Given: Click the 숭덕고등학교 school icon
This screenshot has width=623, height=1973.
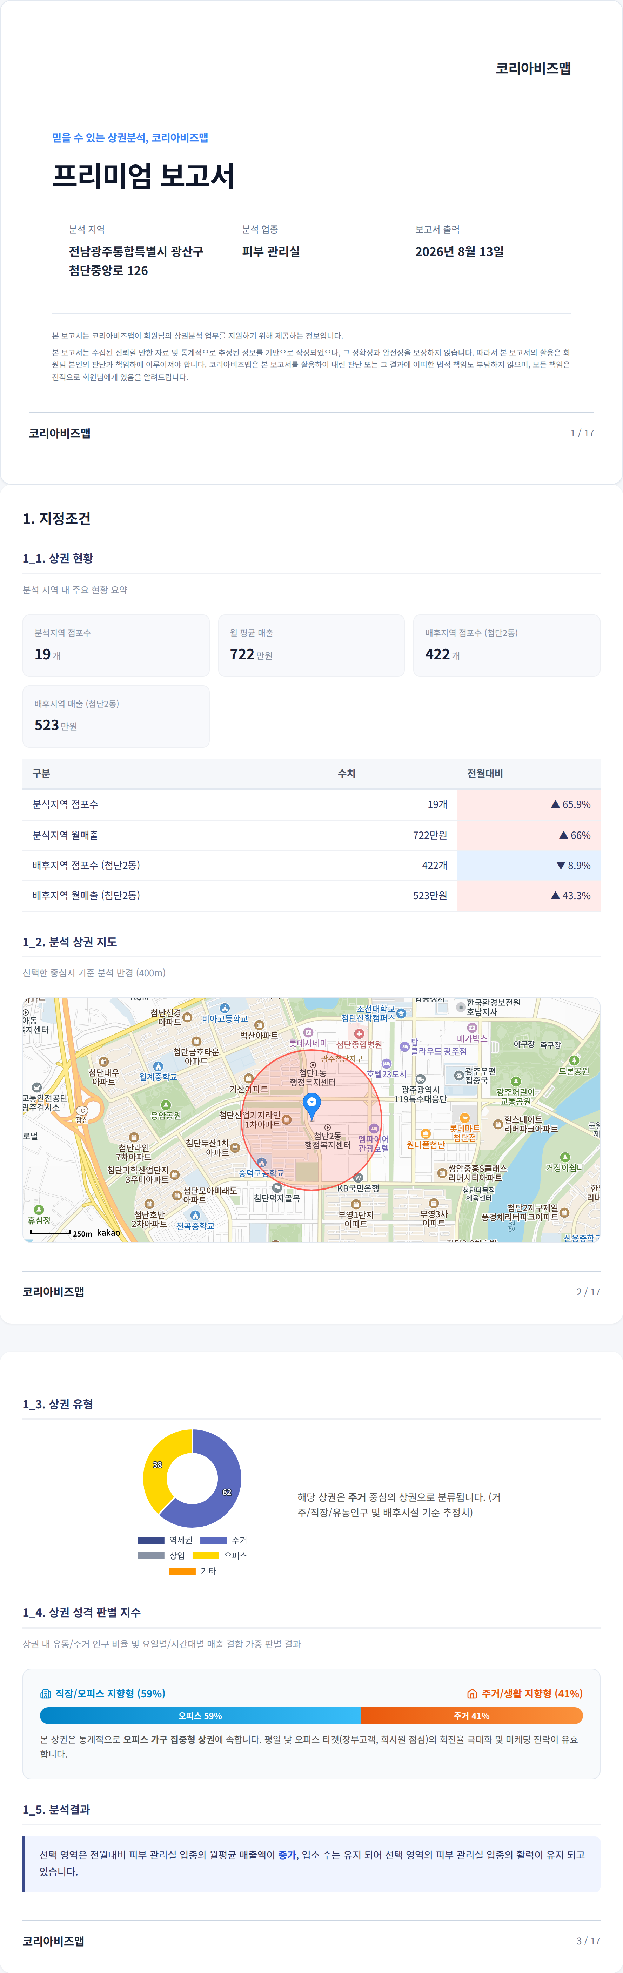Looking at the screenshot, I should (261, 1163).
